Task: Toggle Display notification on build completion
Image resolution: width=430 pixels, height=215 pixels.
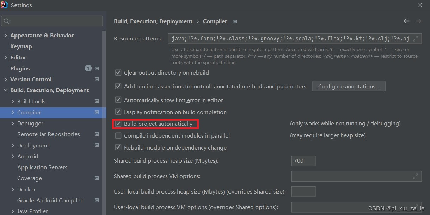Action: click(118, 112)
